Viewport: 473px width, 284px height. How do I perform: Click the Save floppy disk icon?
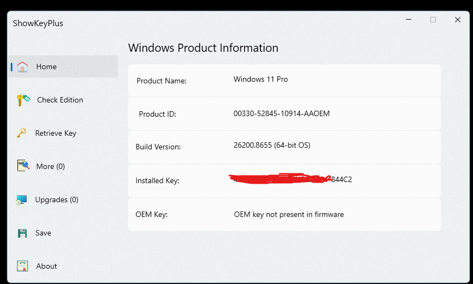click(x=22, y=233)
